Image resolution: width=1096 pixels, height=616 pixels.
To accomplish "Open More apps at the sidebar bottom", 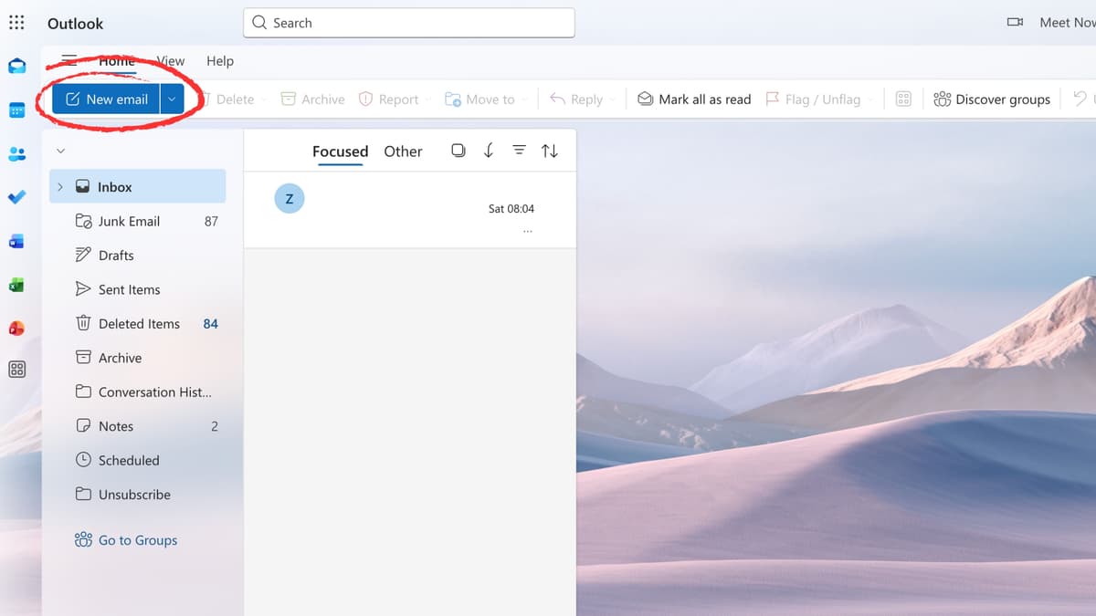I will 16,370.
